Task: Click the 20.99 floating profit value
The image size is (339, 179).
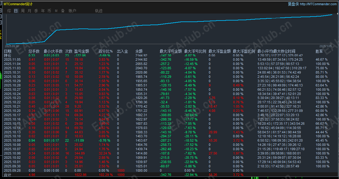Action: click(213, 132)
